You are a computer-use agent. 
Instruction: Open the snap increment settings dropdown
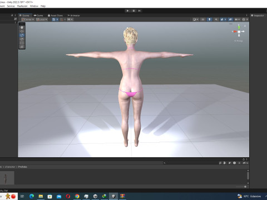(70, 19)
